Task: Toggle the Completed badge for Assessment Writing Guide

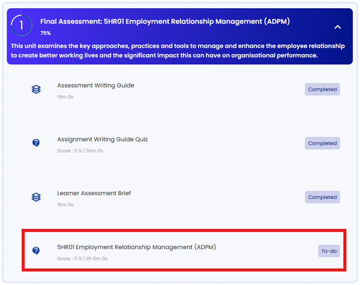Action: coord(322,89)
